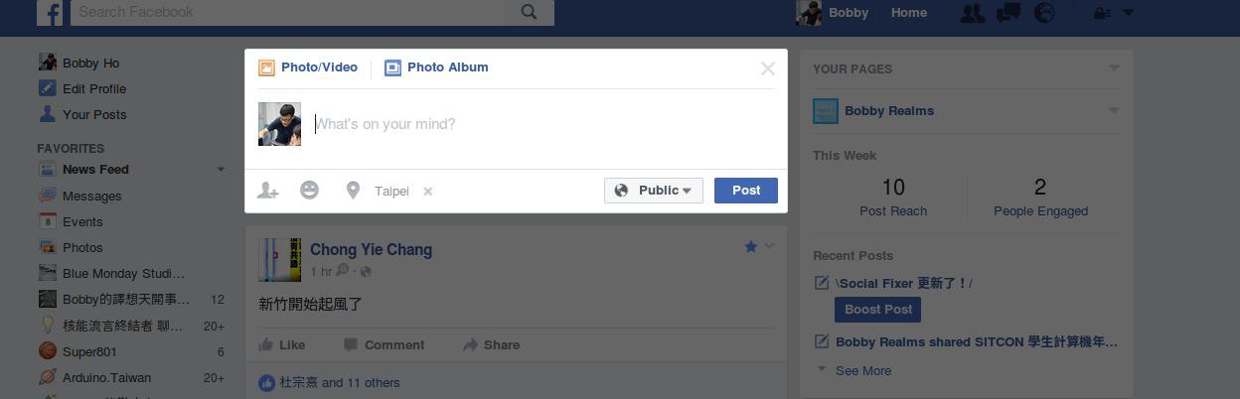This screenshot has height=399, width=1240.
Task: Open the Public audience dropdown
Action: tap(653, 191)
